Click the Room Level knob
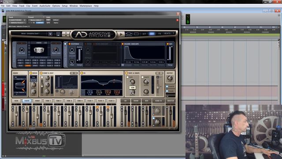 [x=56, y=49]
